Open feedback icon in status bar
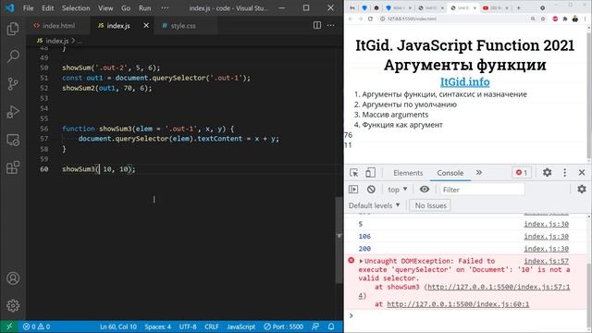Image resolution: width=592 pixels, height=333 pixels. click(315, 327)
